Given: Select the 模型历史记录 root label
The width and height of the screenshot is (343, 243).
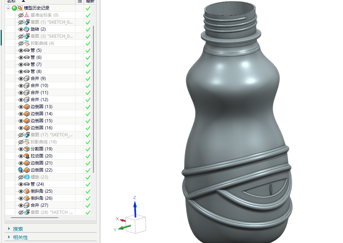Looking at the screenshot, I should tap(37, 8).
